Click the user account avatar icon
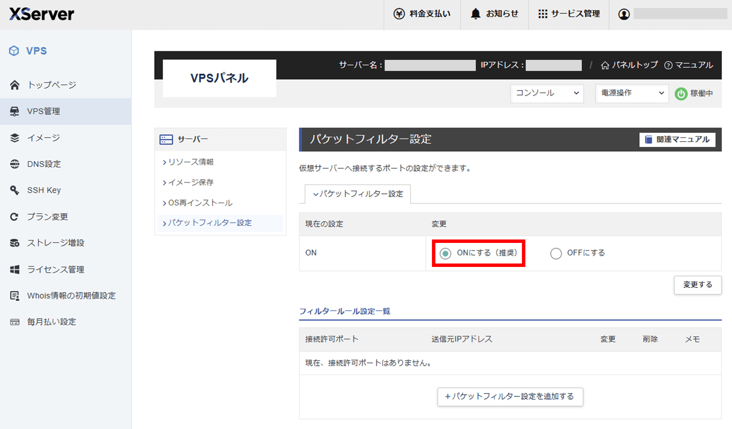Screen dimensions: 732x429 point(624,14)
